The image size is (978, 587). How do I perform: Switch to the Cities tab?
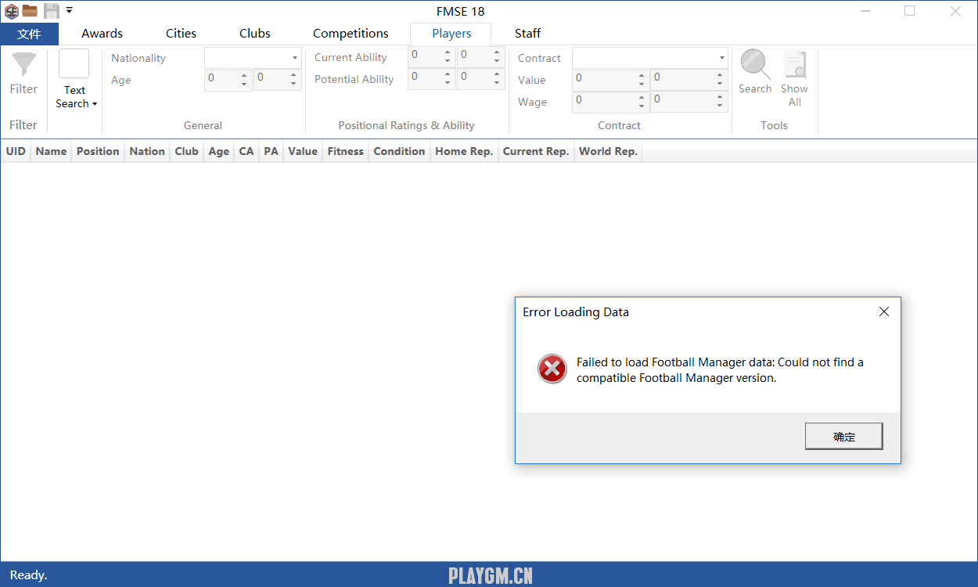(181, 34)
